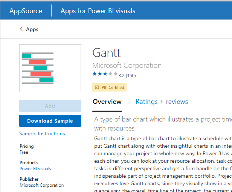The image size is (232, 192).
Task: Click the AppSource header link
Action: [26, 11]
